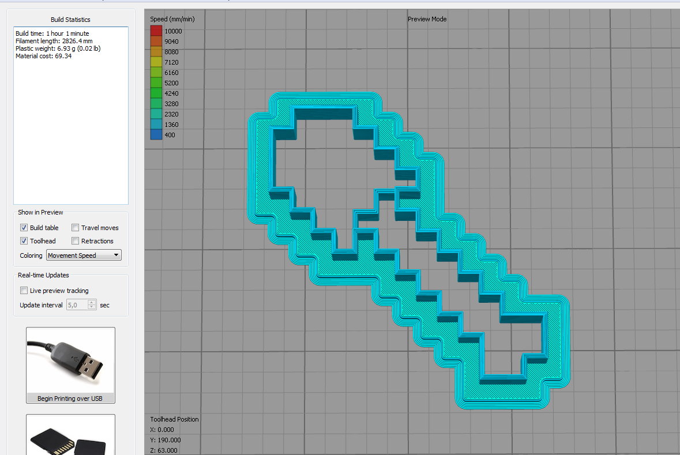Enable the Travel moves checkbox
This screenshot has width=680, height=455.
point(75,228)
